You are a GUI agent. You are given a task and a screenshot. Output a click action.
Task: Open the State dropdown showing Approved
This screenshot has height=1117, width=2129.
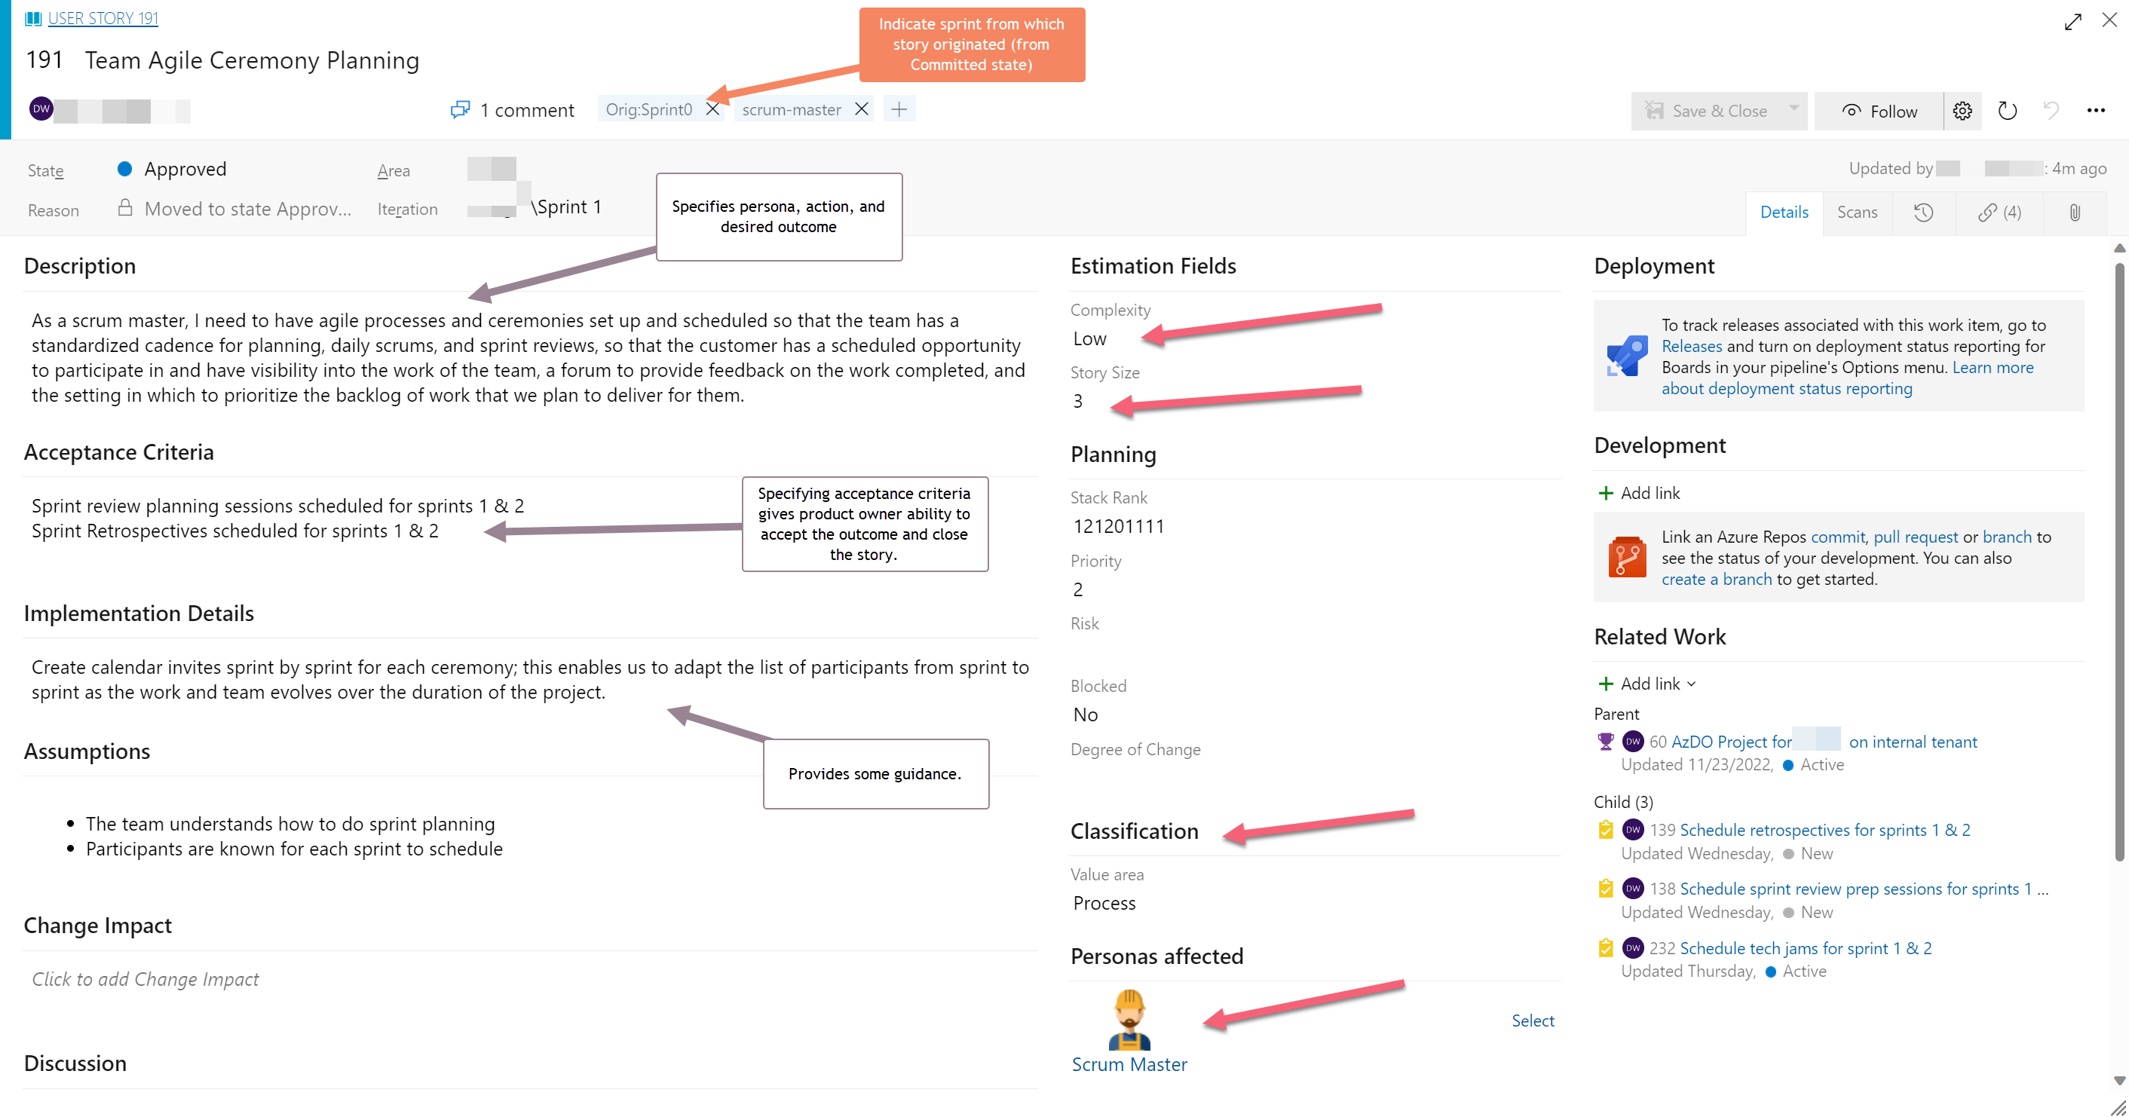coord(184,169)
